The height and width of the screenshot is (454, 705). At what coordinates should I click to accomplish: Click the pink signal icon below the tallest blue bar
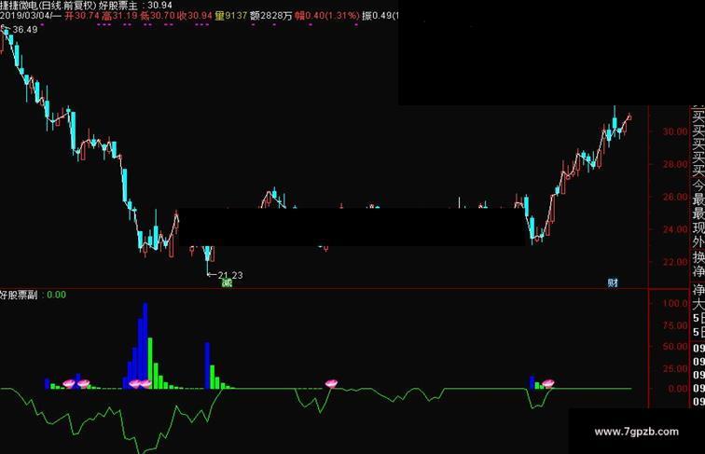tap(145, 383)
